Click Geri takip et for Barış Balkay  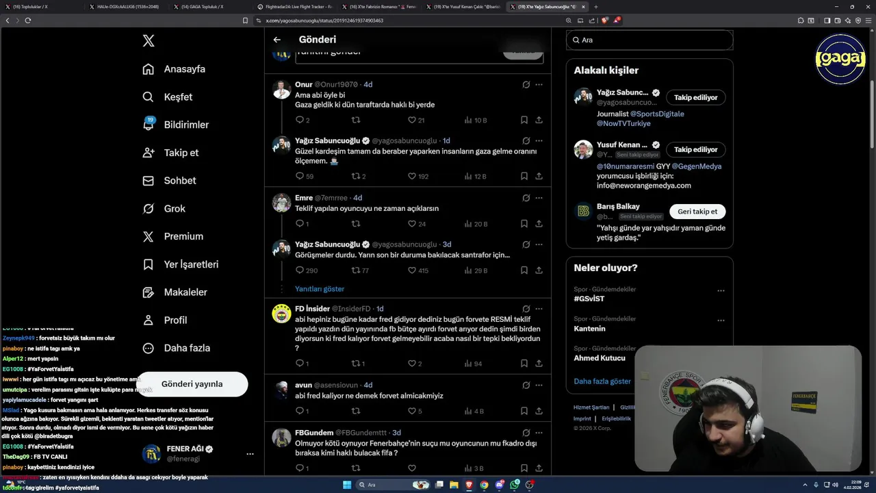pos(697,212)
